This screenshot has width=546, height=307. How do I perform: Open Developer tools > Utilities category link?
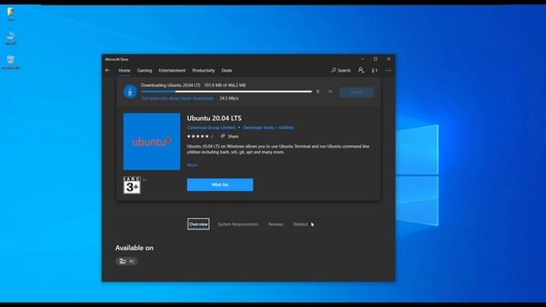[268, 128]
